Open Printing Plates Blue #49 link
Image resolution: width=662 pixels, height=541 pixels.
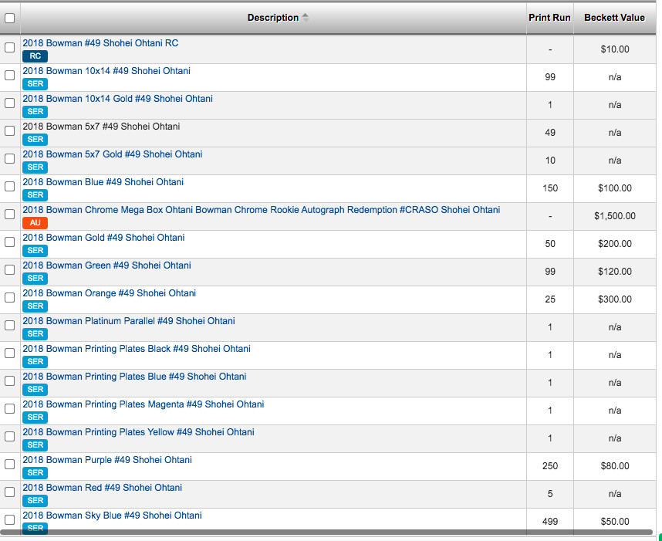(x=134, y=377)
